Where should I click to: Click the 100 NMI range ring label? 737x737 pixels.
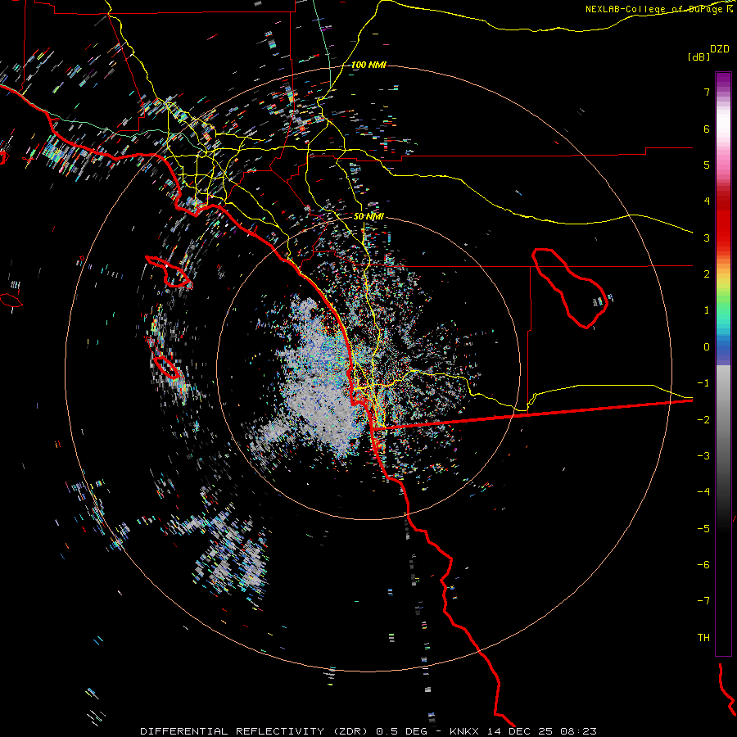point(368,65)
